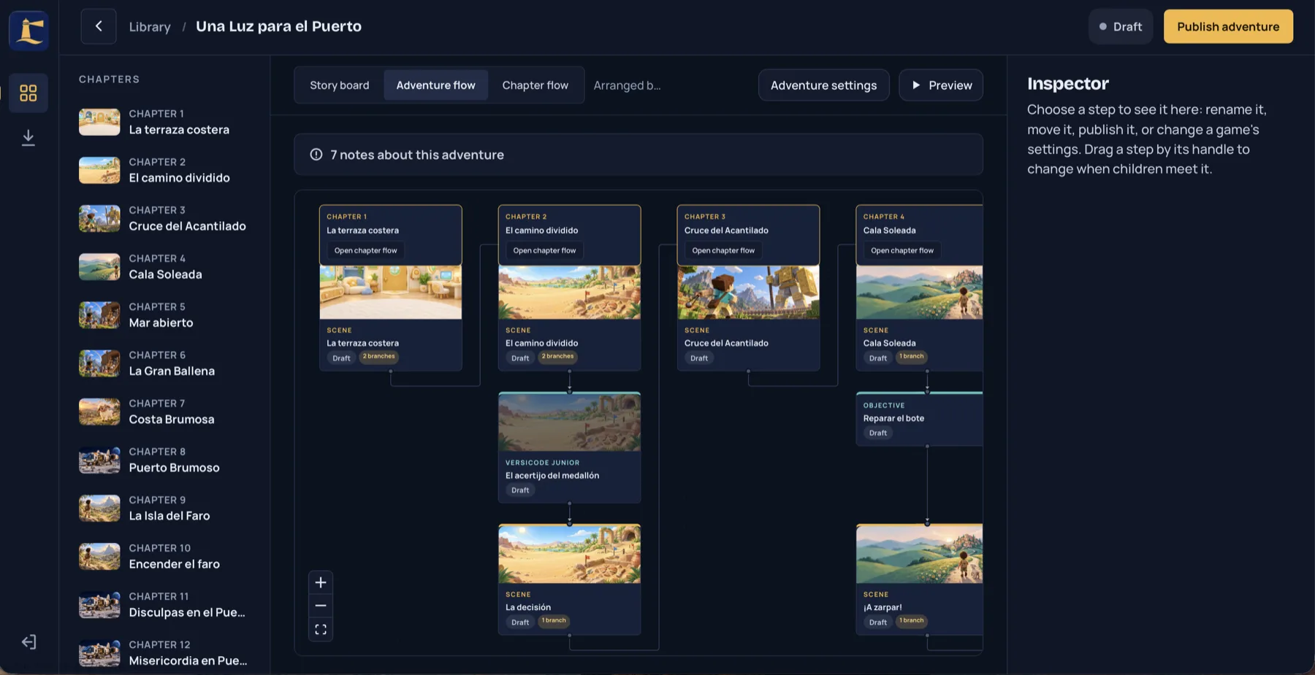The width and height of the screenshot is (1315, 675).
Task: Select the El acertijo del medallón step card
Action: 569,447
